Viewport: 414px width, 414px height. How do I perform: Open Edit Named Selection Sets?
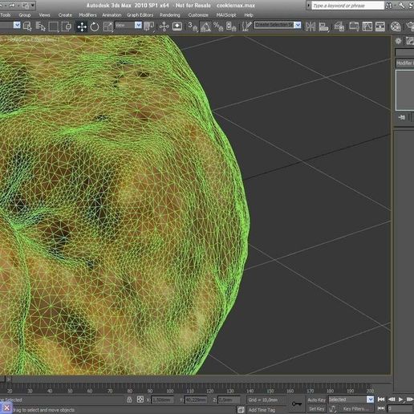[x=246, y=26]
